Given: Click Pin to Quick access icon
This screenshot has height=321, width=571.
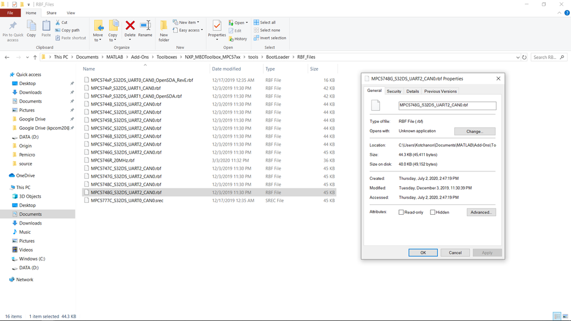Looking at the screenshot, I should (13, 26).
